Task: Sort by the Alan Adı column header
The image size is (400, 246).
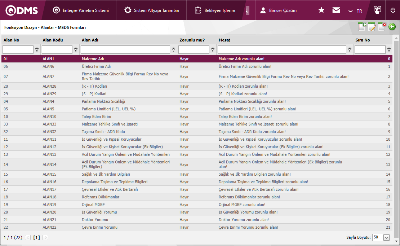Action: [90, 40]
